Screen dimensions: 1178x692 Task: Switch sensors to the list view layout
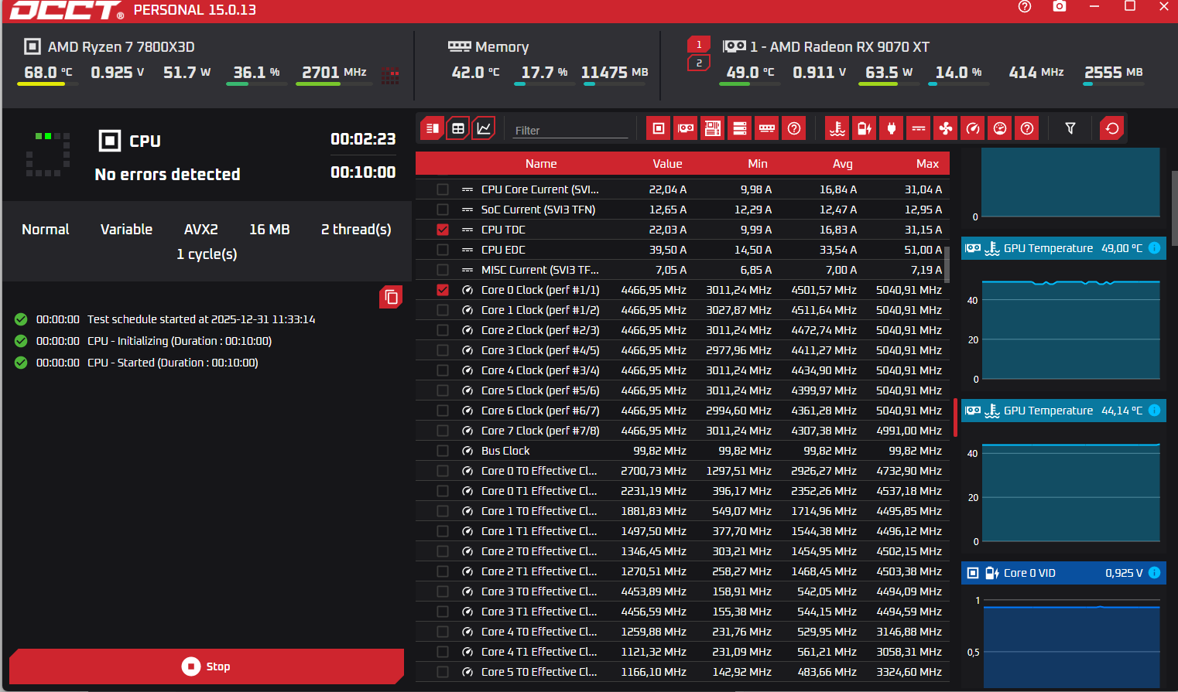point(432,128)
